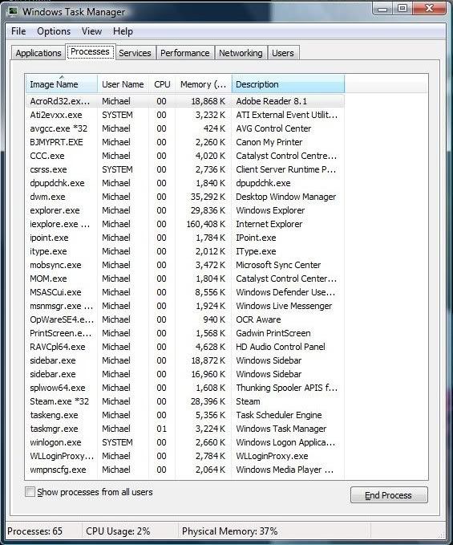Go to the Networking tab

coord(241,53)
